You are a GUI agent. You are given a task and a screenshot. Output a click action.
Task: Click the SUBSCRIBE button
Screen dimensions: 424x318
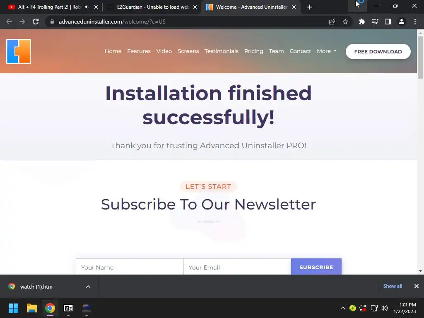(x=316, y=267)
